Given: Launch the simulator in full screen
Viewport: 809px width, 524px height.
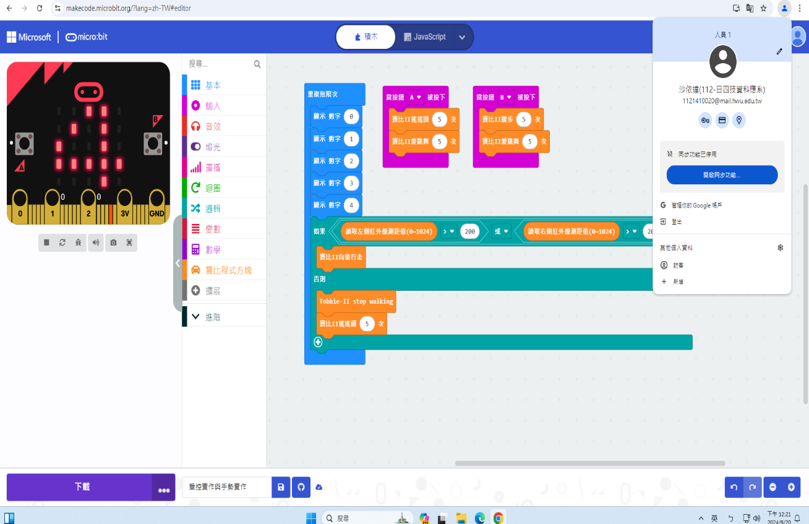Looking at the screenshot, I should pos(129,243).
